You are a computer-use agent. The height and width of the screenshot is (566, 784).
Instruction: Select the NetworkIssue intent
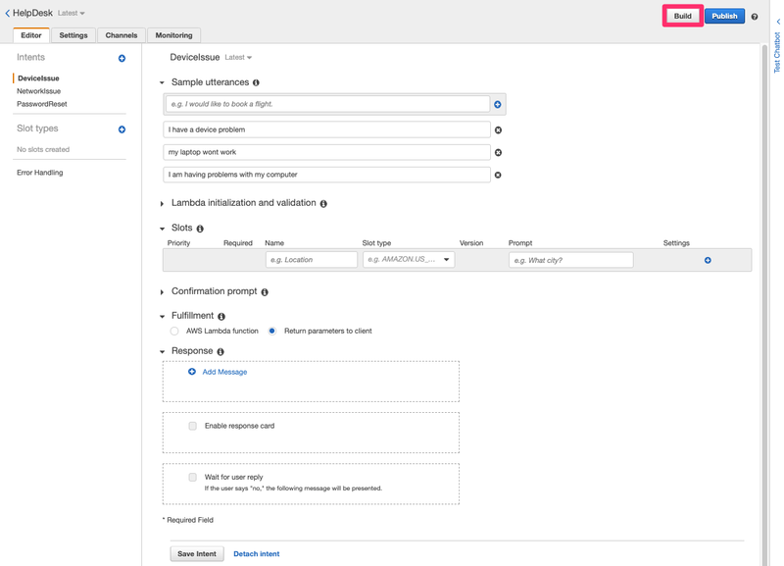38,91
